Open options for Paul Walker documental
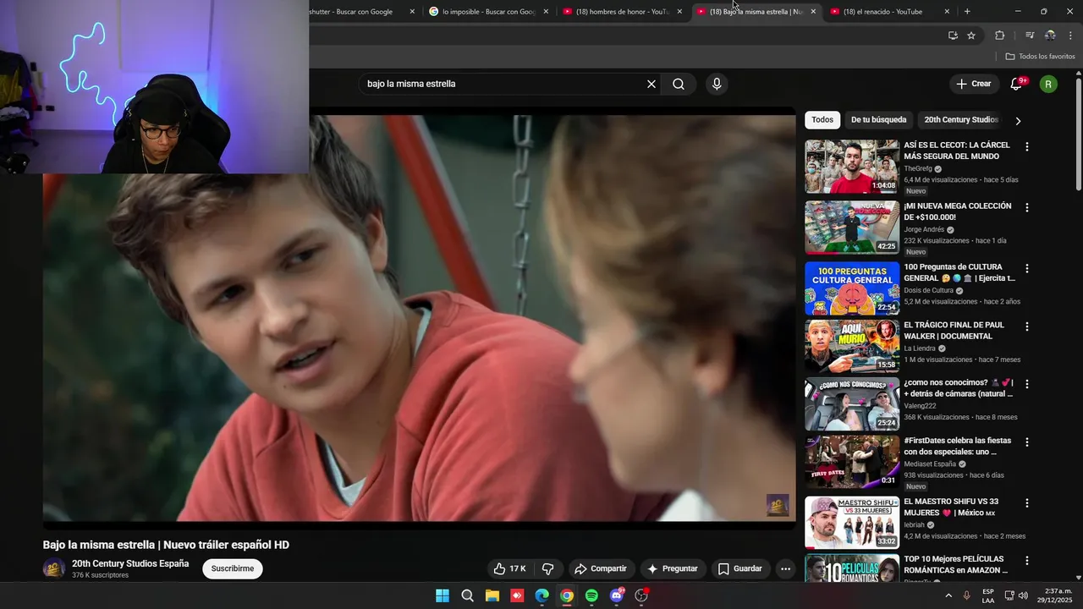The width and height of the screenshot is (1083, 609). (1027, 326)
